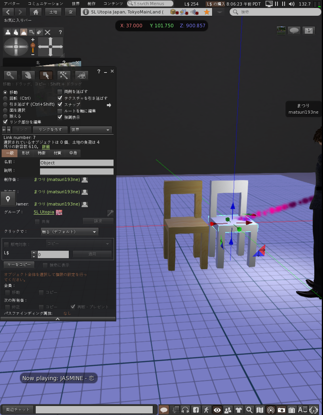
Task: Open the People icon in bottom toolbar
Action: 228,410
